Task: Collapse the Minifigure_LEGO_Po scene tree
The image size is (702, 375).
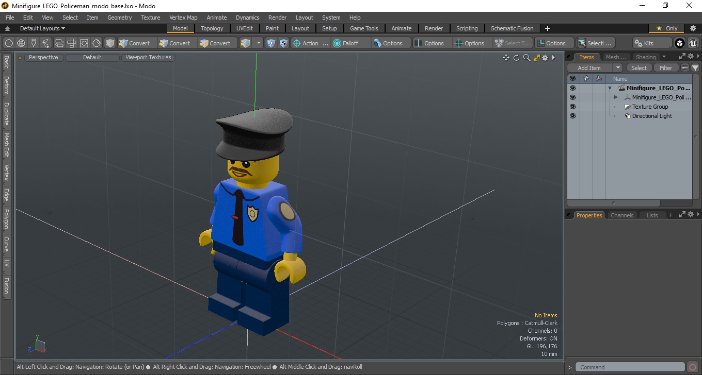Action: point(610,88)
